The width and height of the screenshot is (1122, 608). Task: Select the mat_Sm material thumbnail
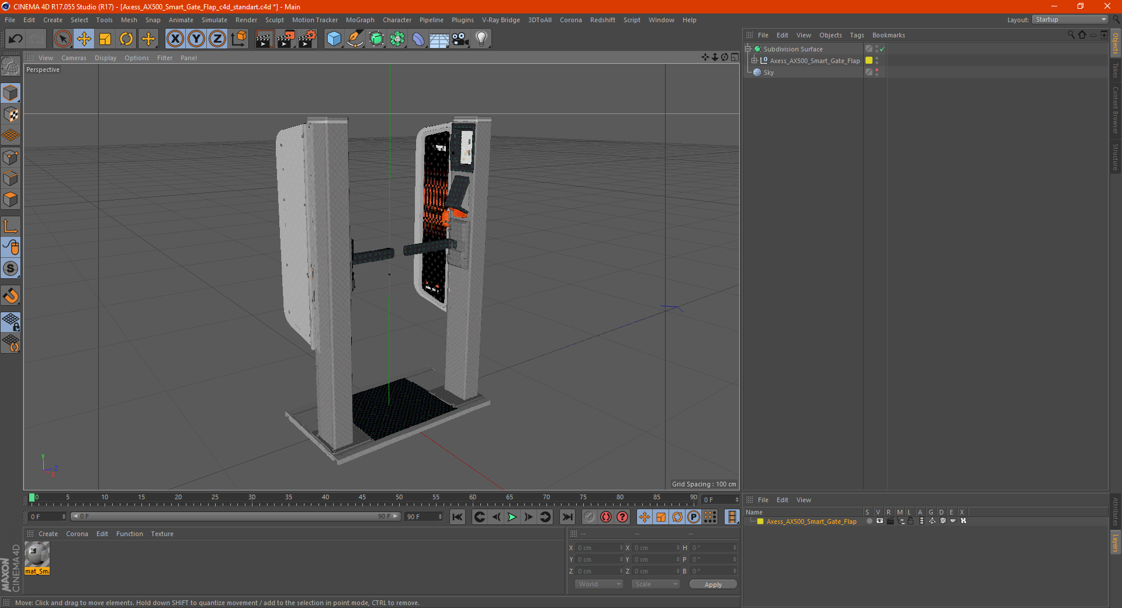click(x=37, y=558)
